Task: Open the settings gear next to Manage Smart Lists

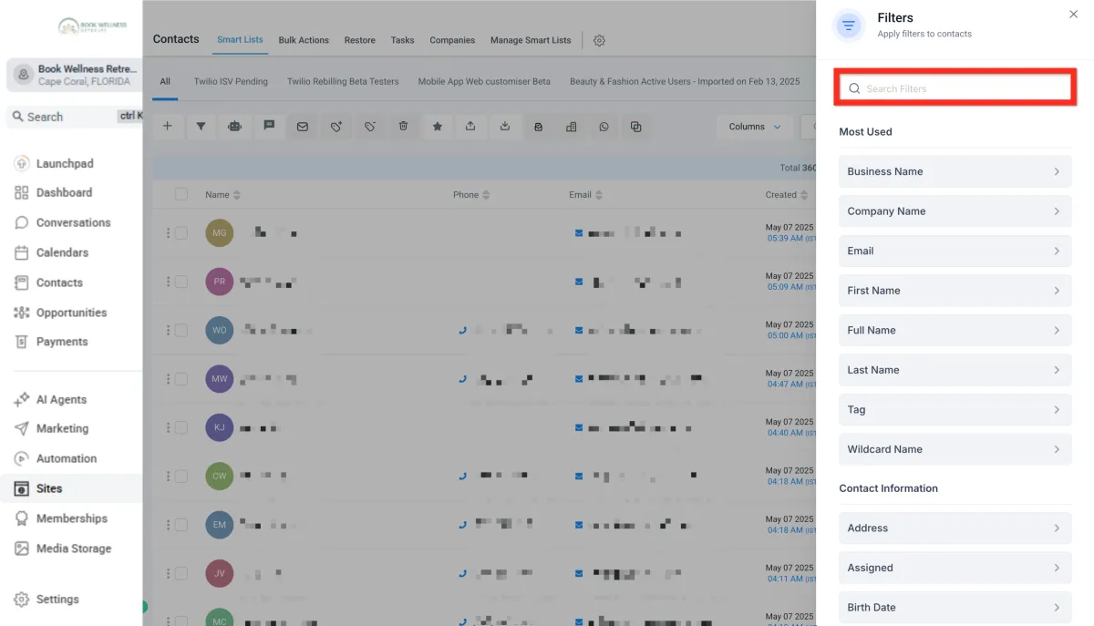Action: [x=599, y=40]
